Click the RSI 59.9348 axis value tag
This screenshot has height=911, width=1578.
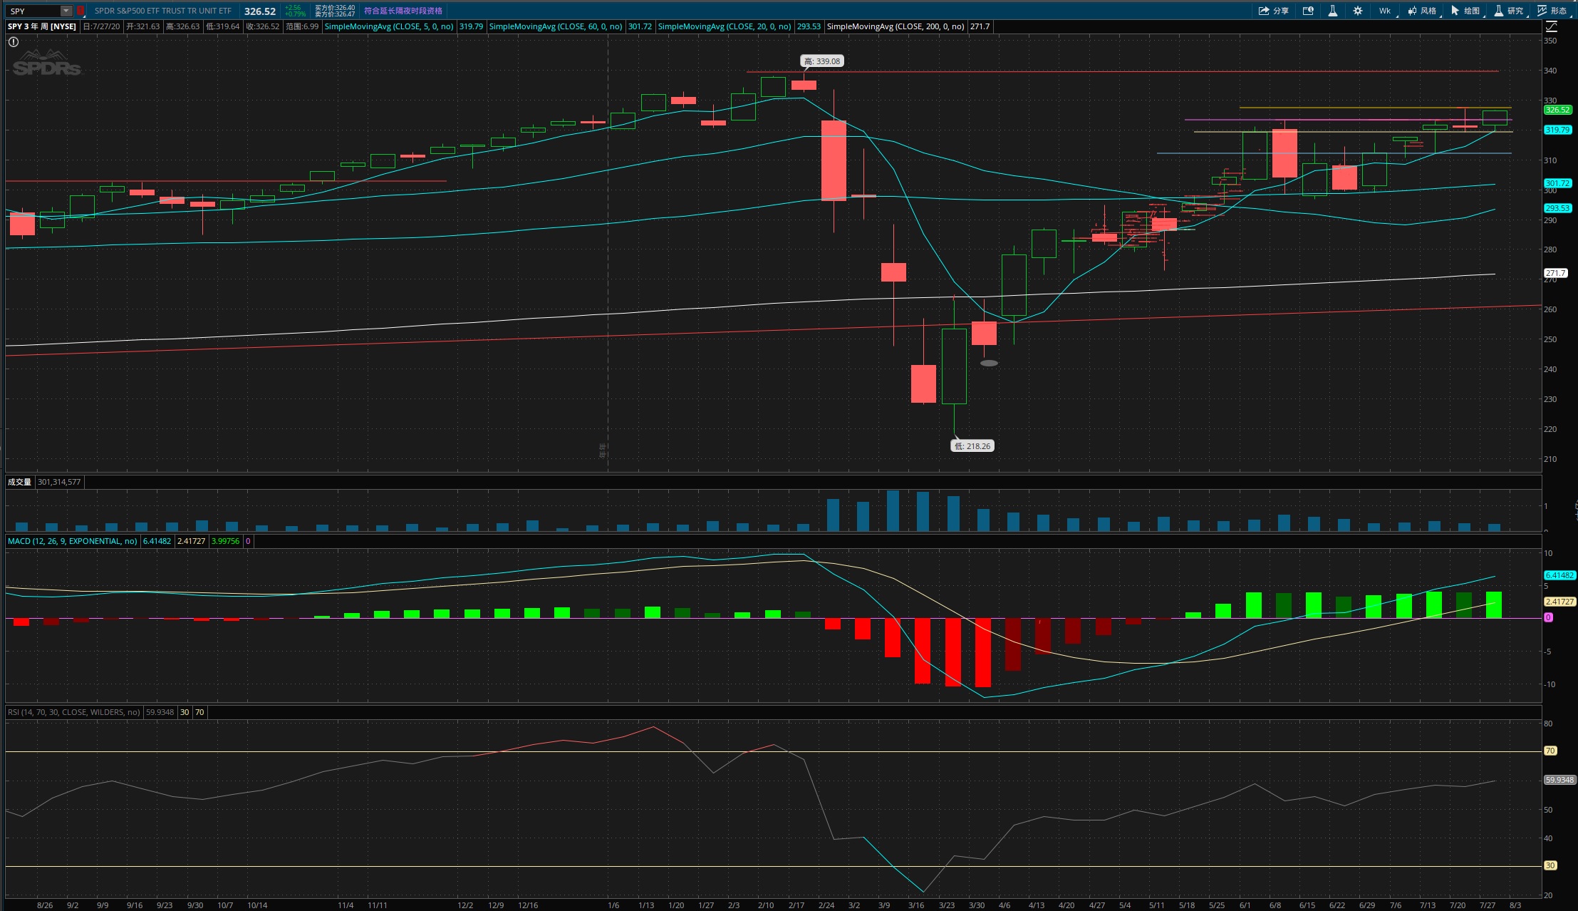[x=1559, y=780]
